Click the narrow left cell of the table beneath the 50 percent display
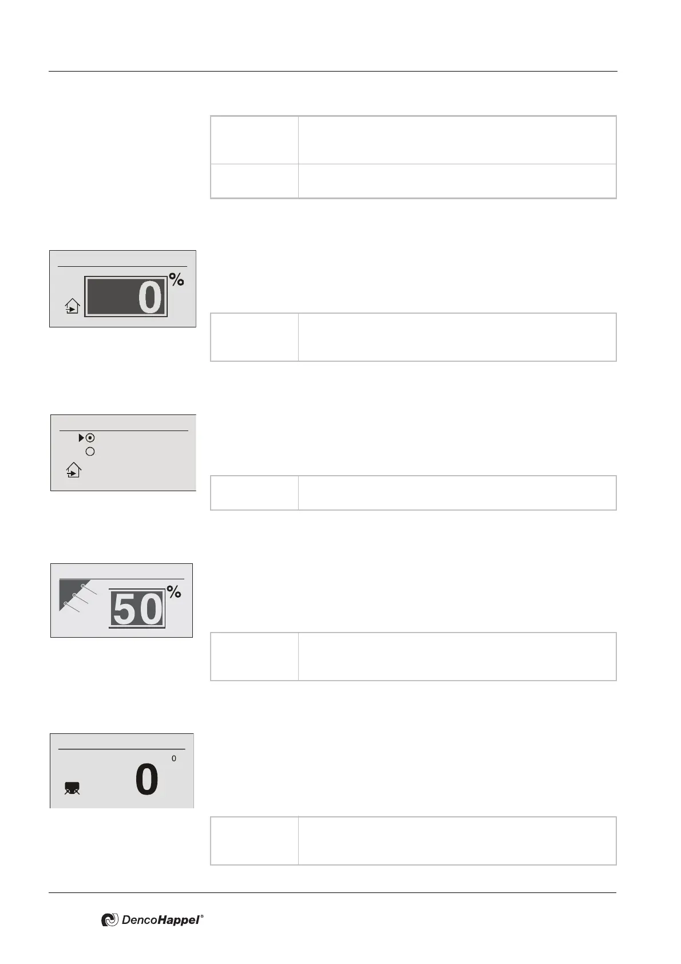This screenshot has height=964, width=681. tap(254, 656)
